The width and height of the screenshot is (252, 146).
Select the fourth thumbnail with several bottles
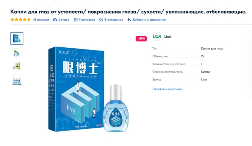(17, 80)
